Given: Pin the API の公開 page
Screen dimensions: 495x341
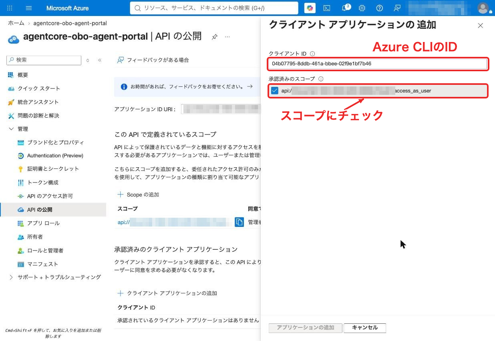Looking at the screenshot, I should (215, 37).
